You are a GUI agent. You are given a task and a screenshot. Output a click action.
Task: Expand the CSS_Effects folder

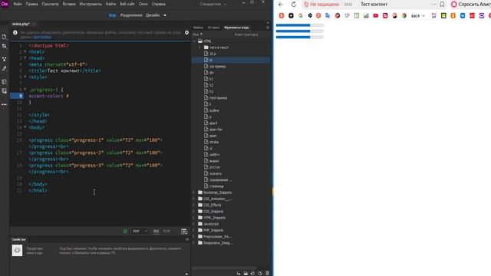[194, 205]
